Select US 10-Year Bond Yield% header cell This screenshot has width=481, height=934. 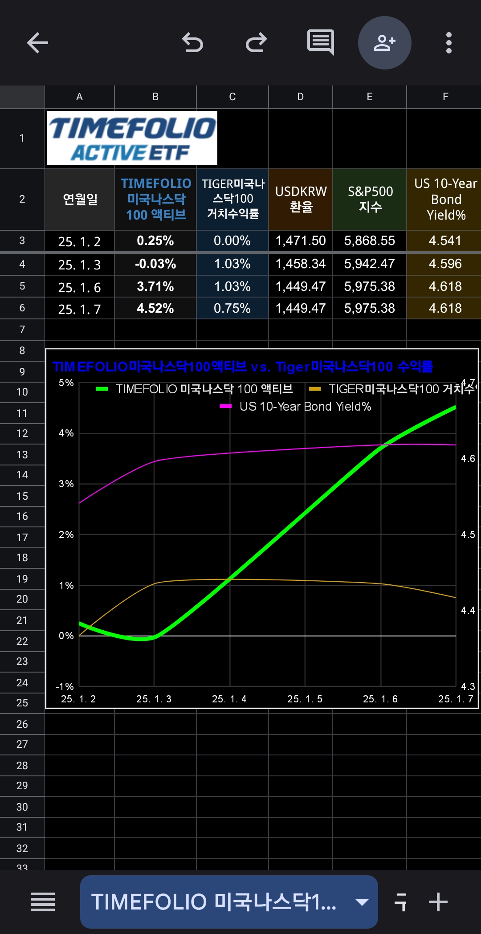click(444, 200)
